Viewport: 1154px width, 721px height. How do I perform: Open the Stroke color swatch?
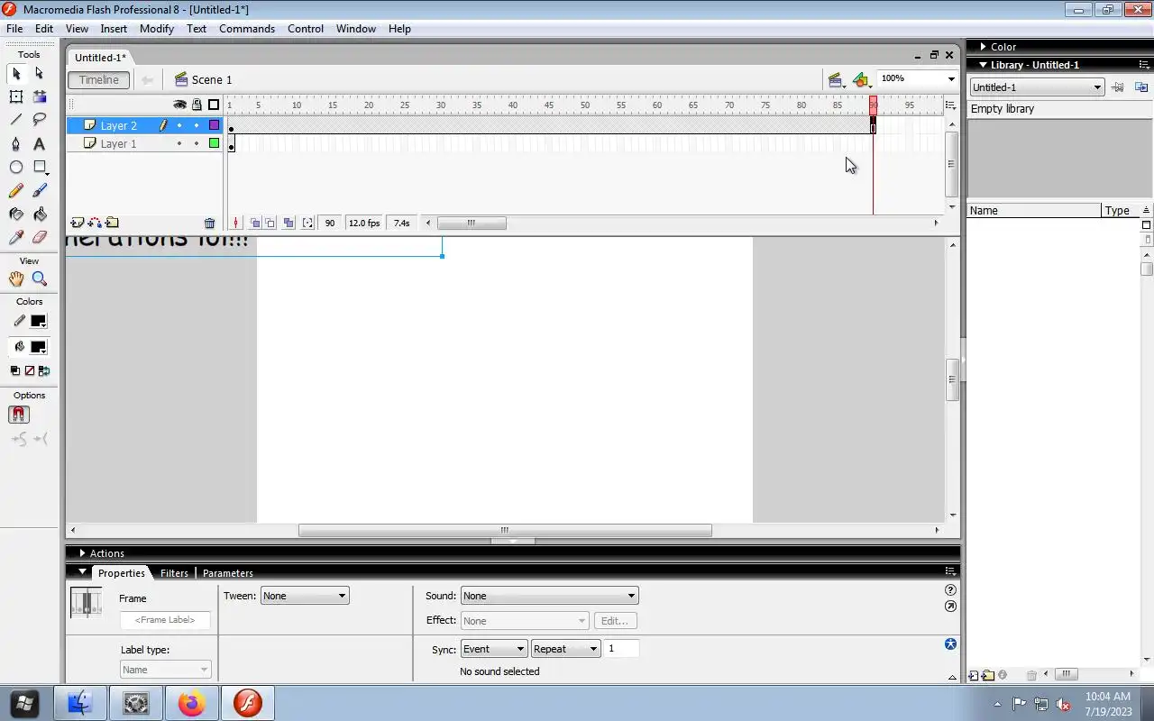coord(38,322)
